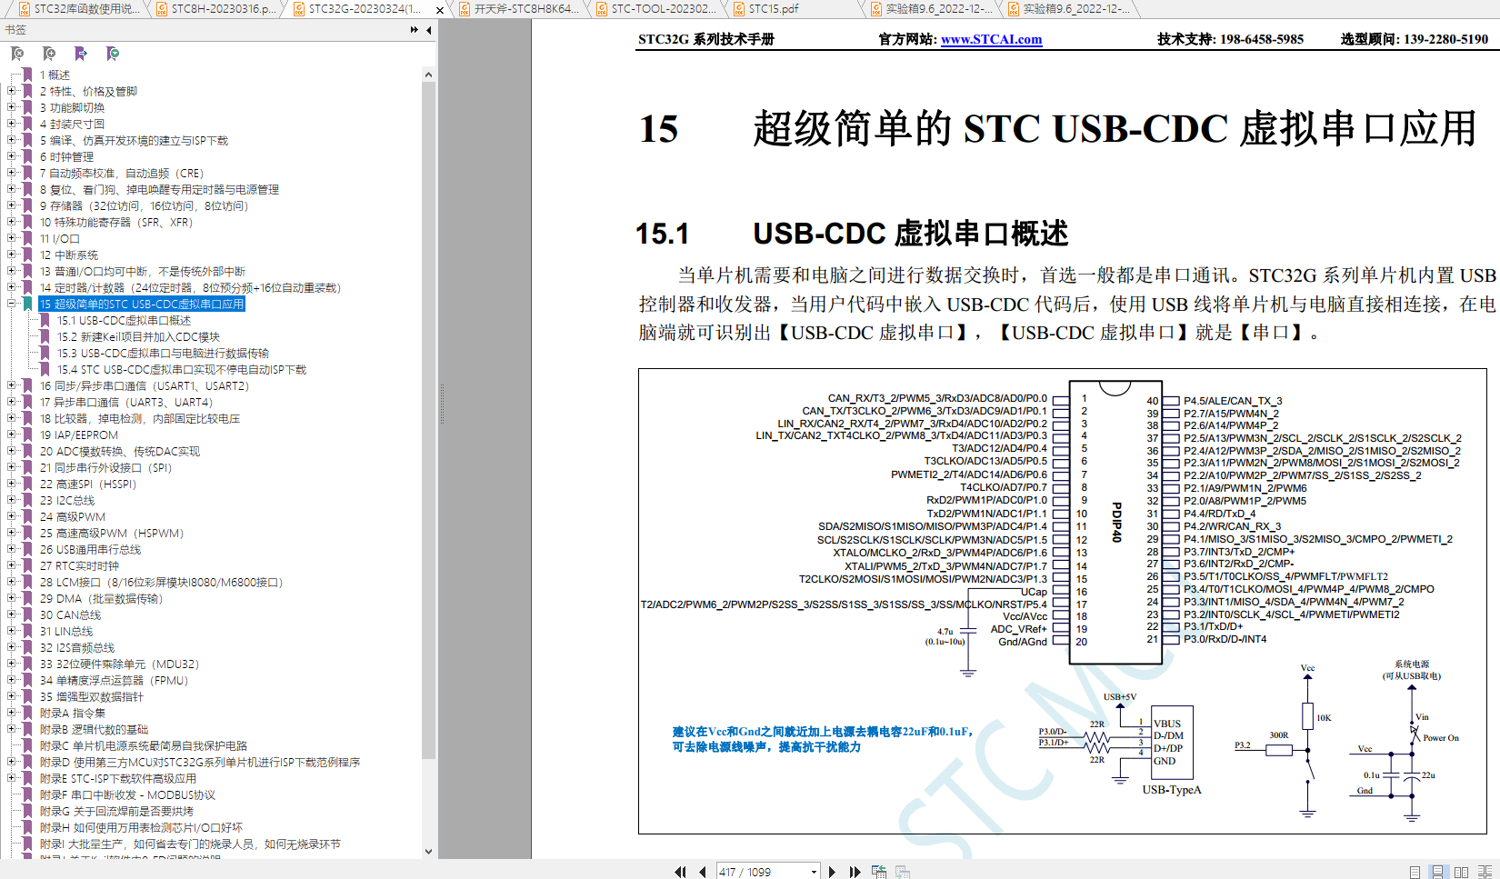The height and width of the screenshot is (879, 1500).
Task: Go to the next page
Action: 832,872
